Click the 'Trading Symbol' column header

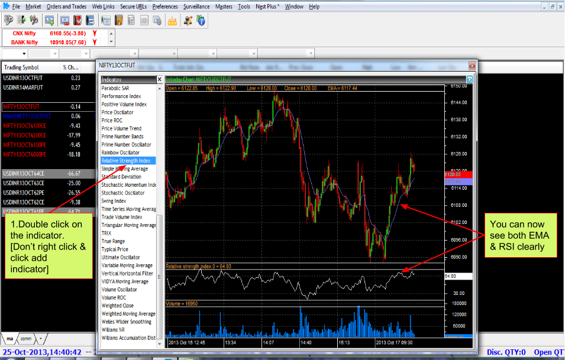(31, 67)
